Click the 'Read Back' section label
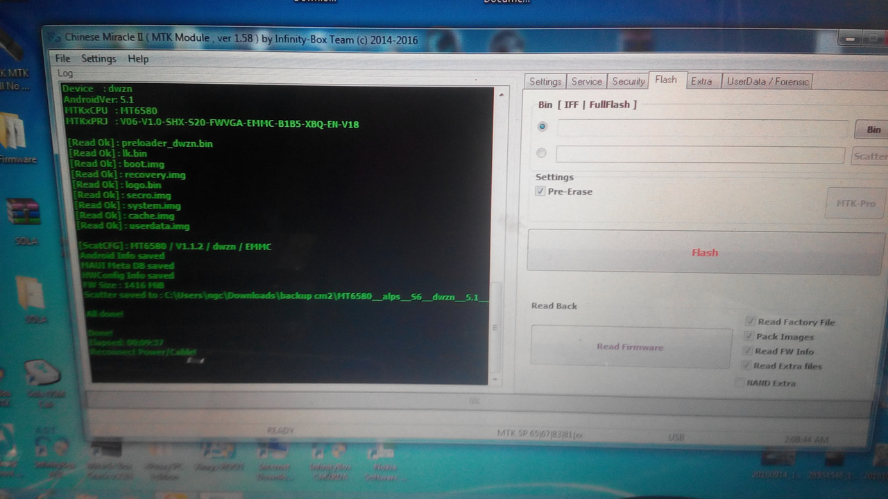The width and height of the screenshot is (888, 499). pyautogui.click(x=554, y=306)
